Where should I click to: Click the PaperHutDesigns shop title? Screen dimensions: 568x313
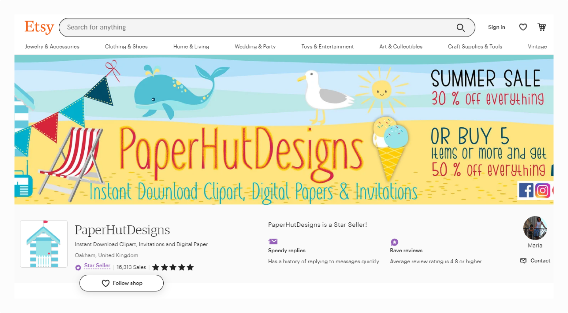pyautogui.click(x=122, y=230)
